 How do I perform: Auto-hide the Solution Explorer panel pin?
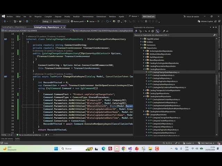tap(213, 27)
